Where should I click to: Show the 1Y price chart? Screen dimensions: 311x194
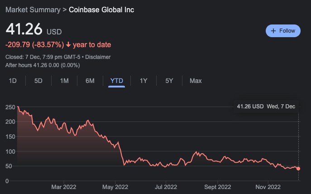click(144, 81)
